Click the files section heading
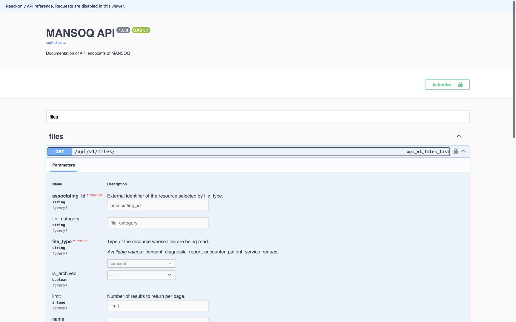 pos(56,137)
